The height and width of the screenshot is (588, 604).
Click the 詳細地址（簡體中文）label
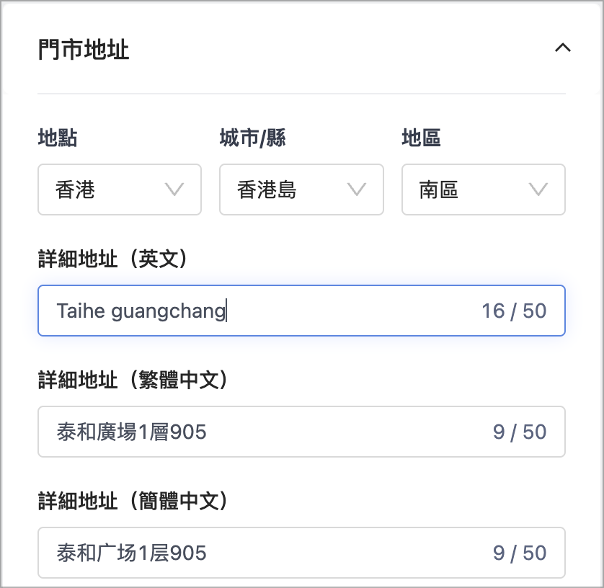[133, 501]
